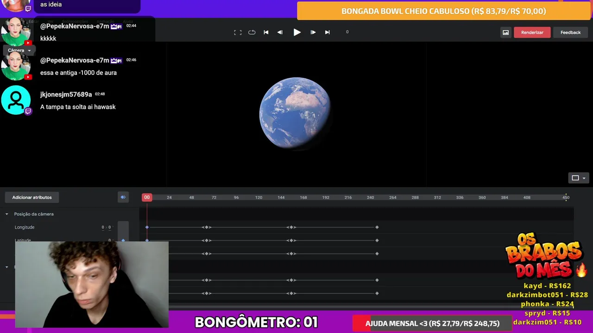Toggle keyframe-all diamond icon beside Adicionar atributos

(123, 197)
